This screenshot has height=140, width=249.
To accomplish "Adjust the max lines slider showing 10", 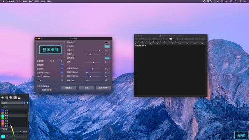I will point(93,80).
